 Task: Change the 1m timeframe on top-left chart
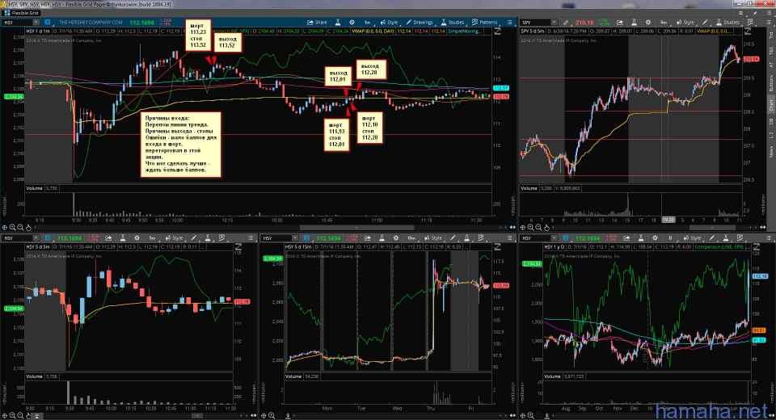coord(368,23)
